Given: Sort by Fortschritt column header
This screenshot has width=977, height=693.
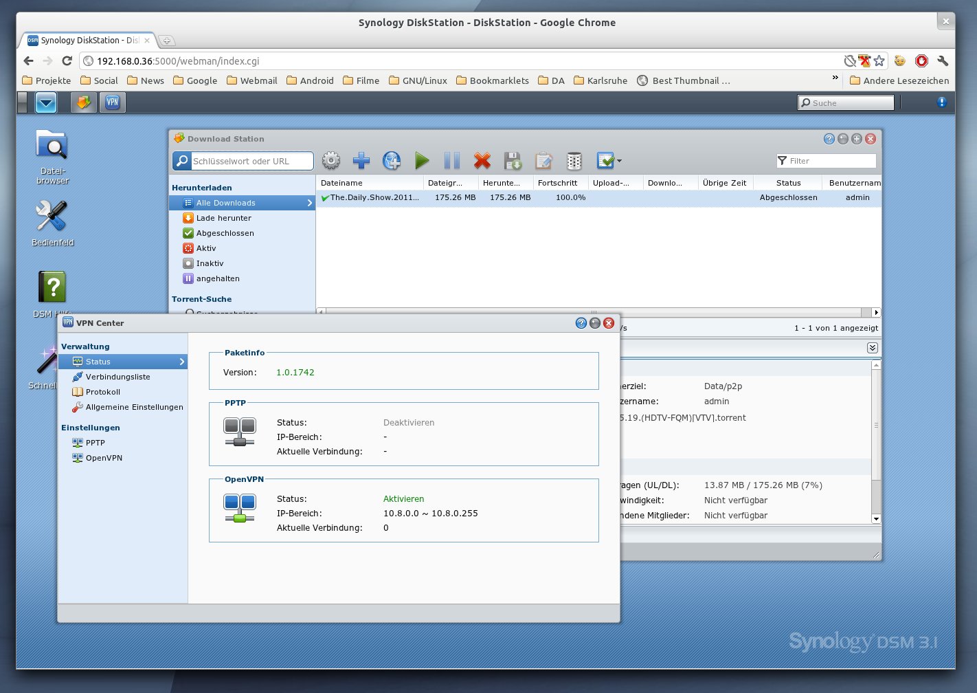Looking at the screenshot, I should pos(557,183).
